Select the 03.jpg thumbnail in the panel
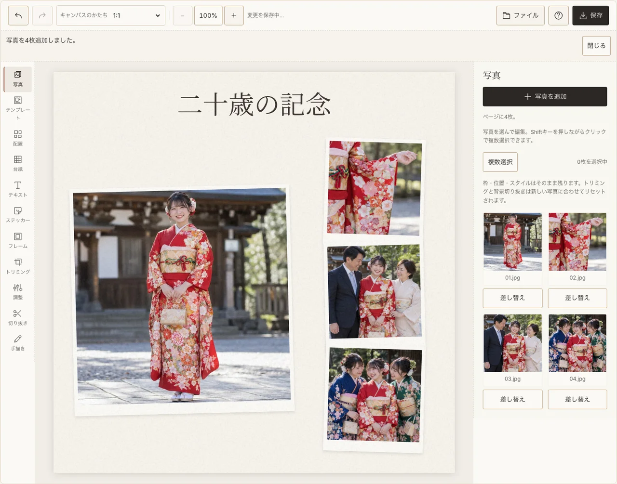This screenshot has width=617, height=484. [x=513, y=343]
